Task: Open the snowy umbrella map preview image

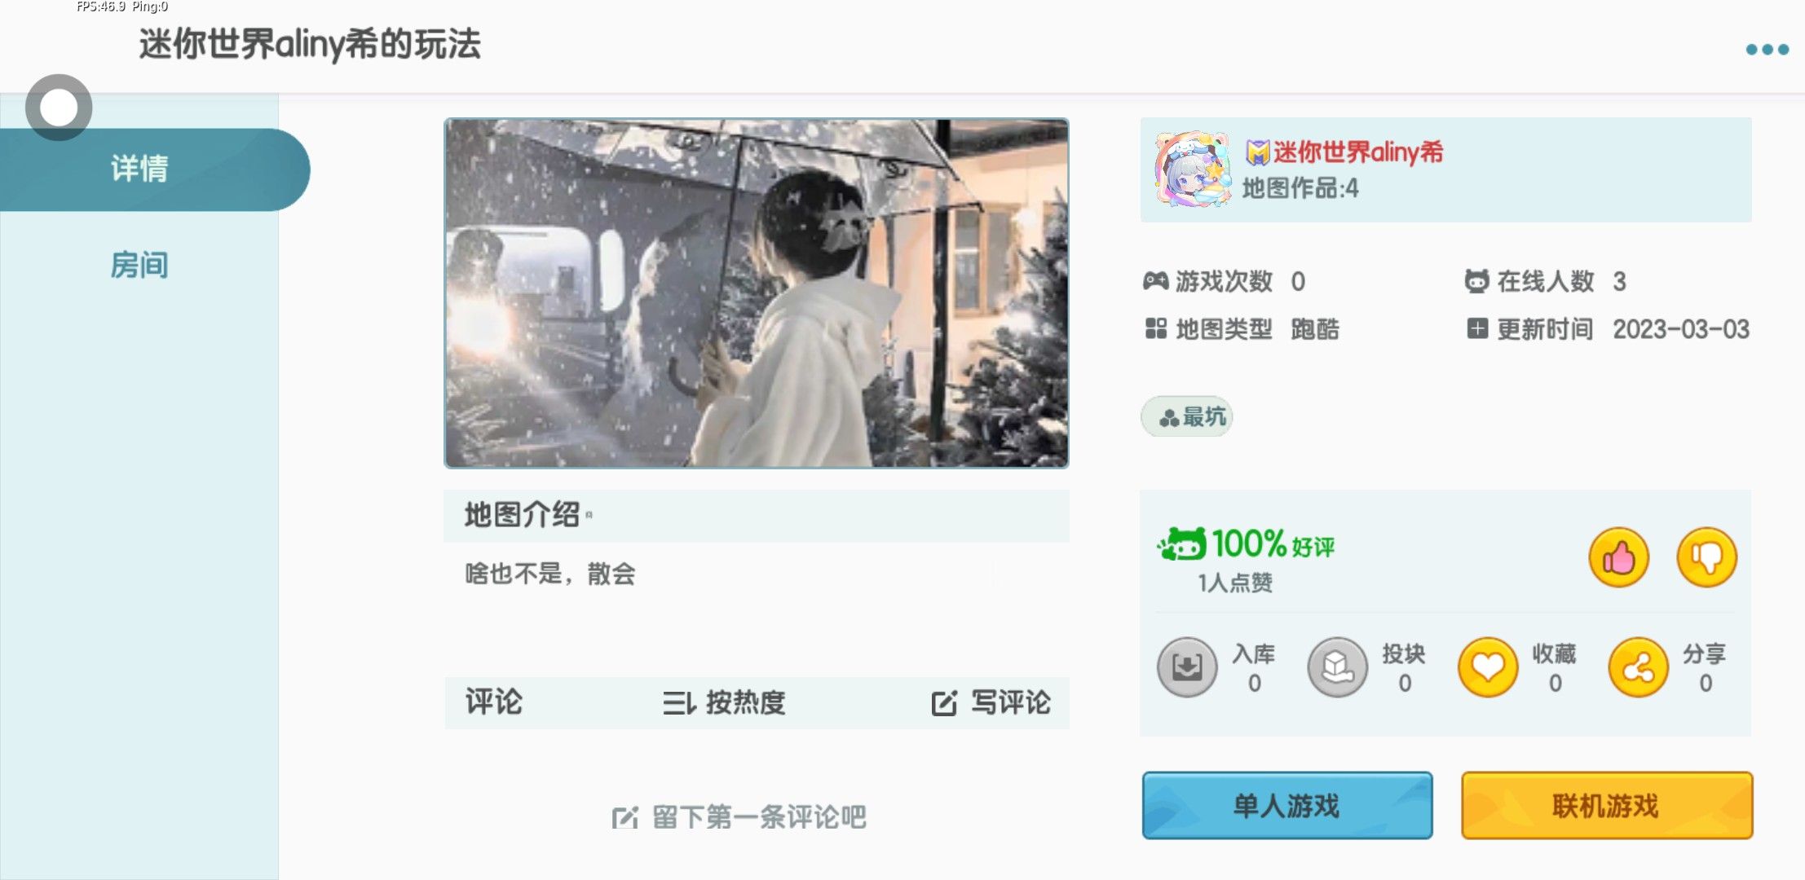Action: [757, 293]
